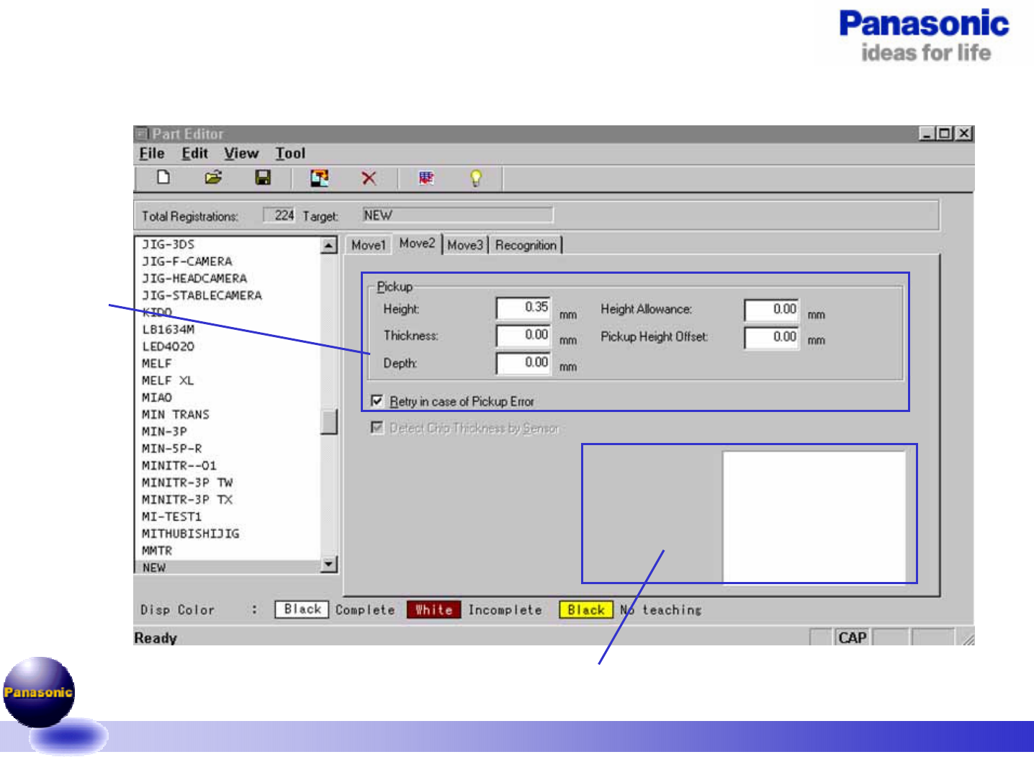Click the Open folder toolbar icon
This screenshot has height=757, width=1034.
(x=213, y=177)
